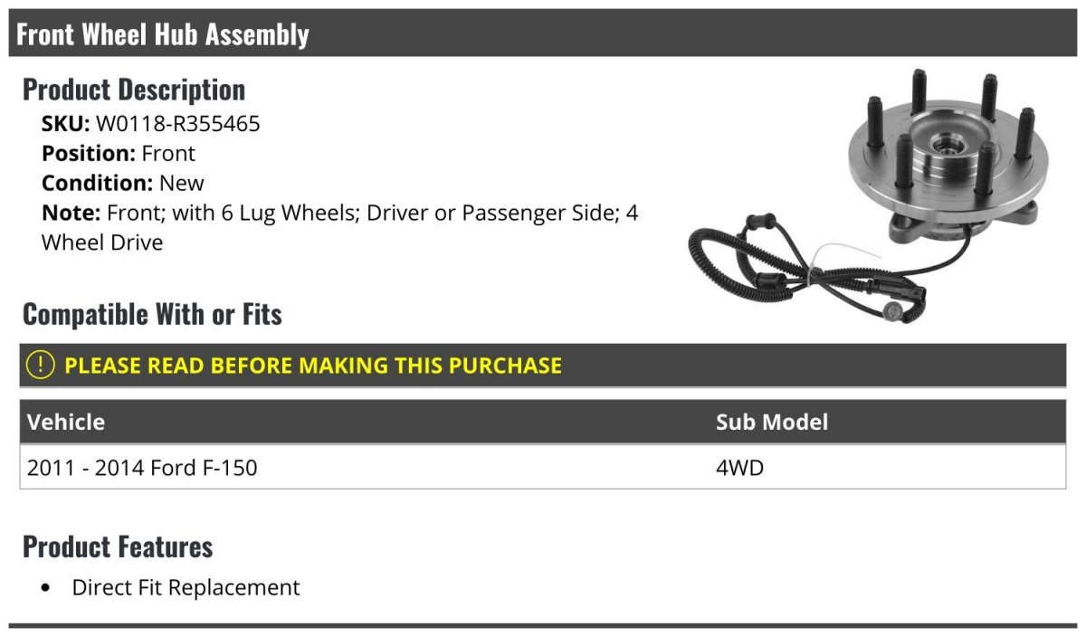Click the Product Description heading

tap(134, 90)
